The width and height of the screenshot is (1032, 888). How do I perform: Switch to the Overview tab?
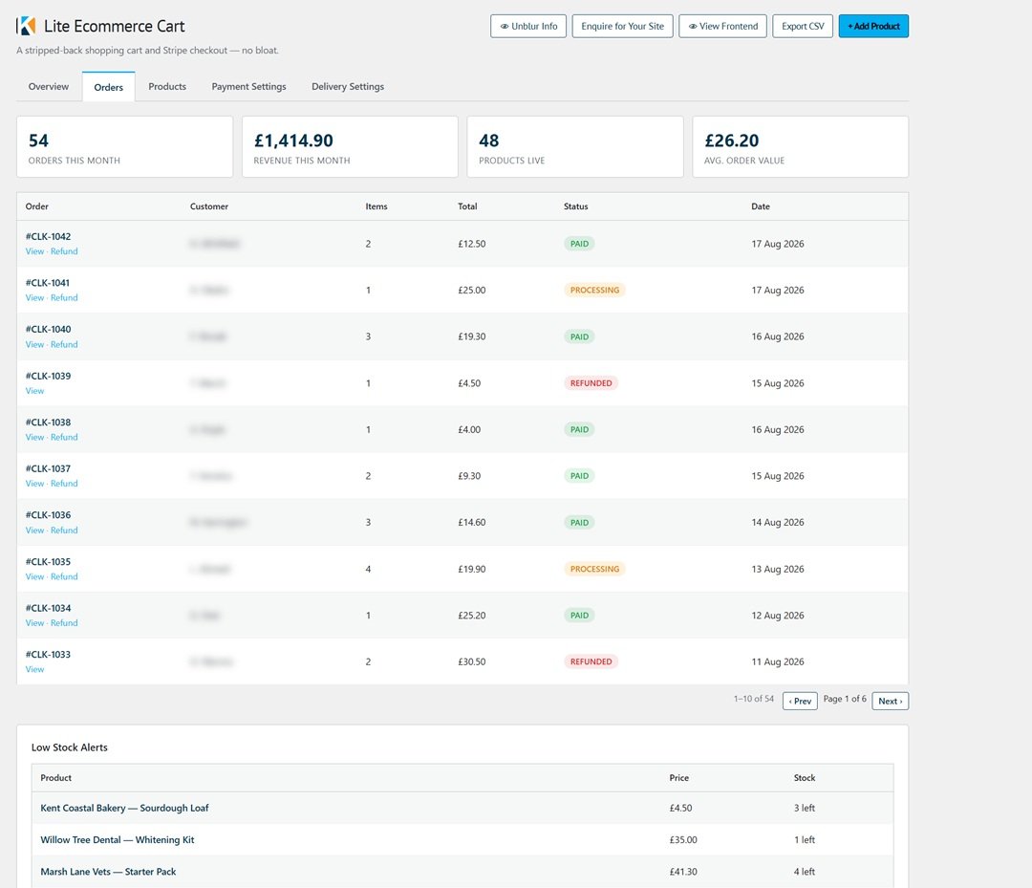49,86
